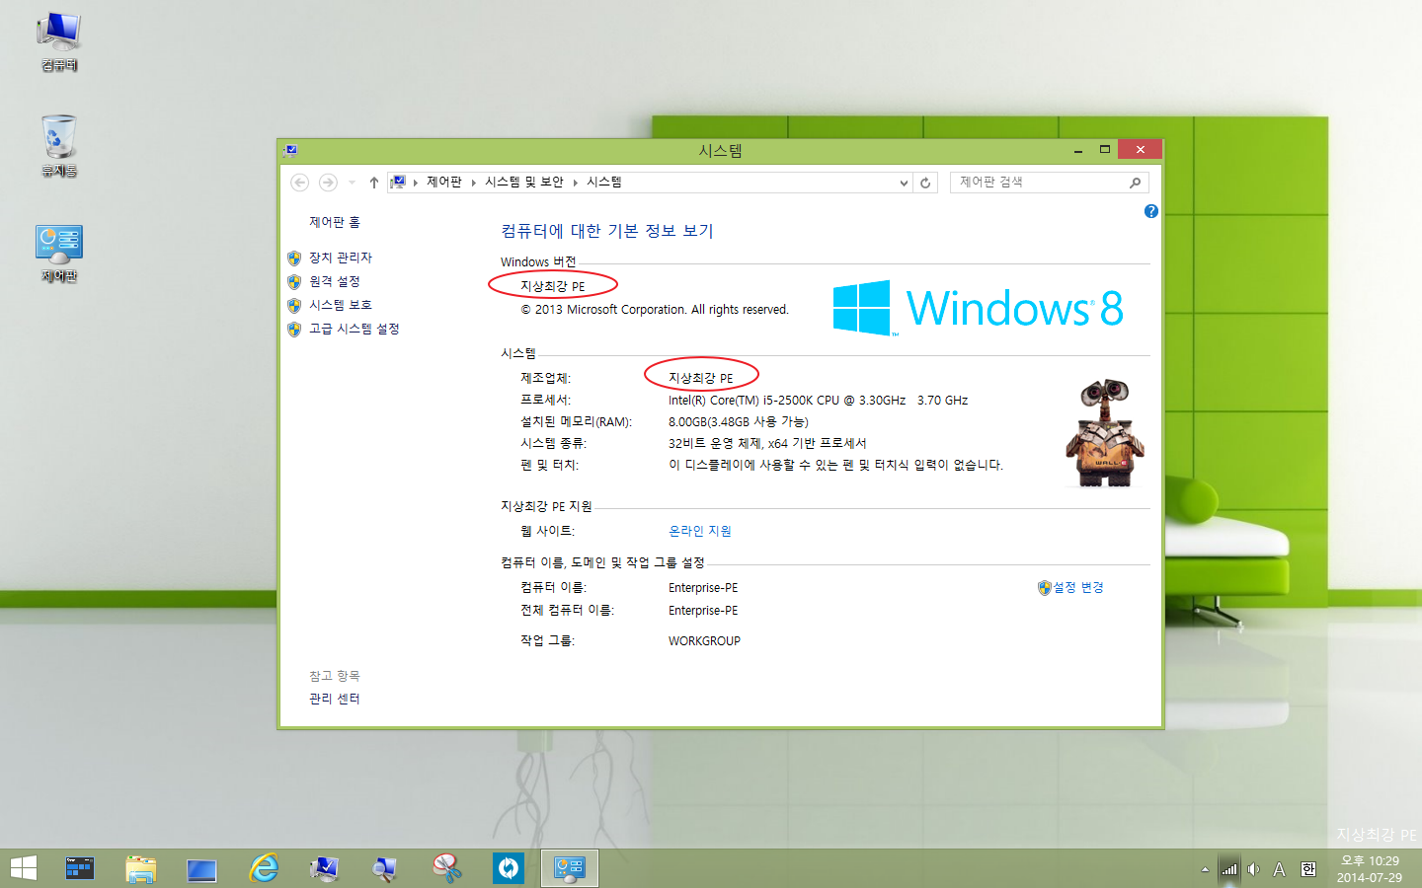Select the WORKGROUP text
The width and height of the screenshot is (1422, 888).
pyautogui.click(x=704, y=641)
